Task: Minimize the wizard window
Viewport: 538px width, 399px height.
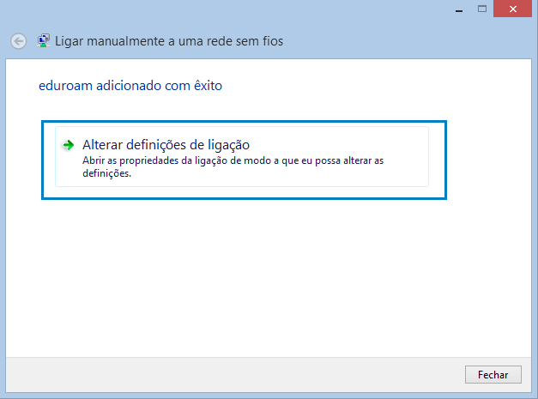Action: (459, 10)
